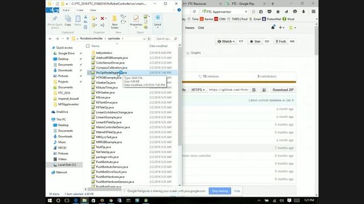Open a new Firefox tab

[x=272, y=4]
